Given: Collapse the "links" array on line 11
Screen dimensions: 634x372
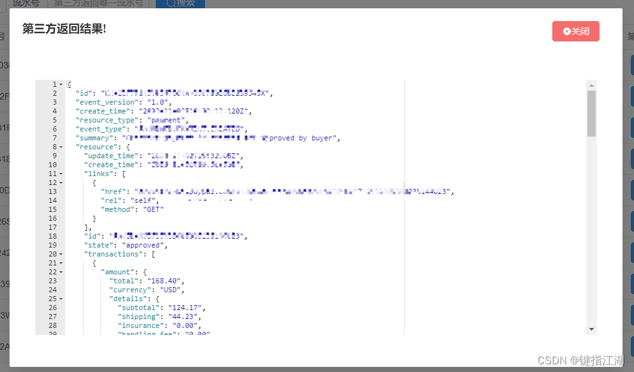Looking at the screenshot, I should pos(61,174).
